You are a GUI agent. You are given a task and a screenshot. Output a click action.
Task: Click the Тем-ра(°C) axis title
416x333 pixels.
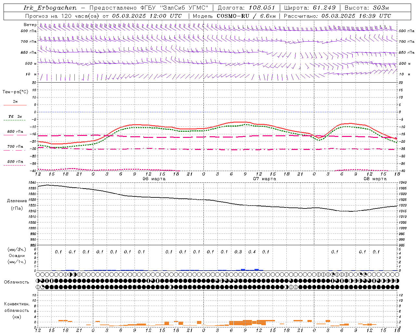pos(15,92)
